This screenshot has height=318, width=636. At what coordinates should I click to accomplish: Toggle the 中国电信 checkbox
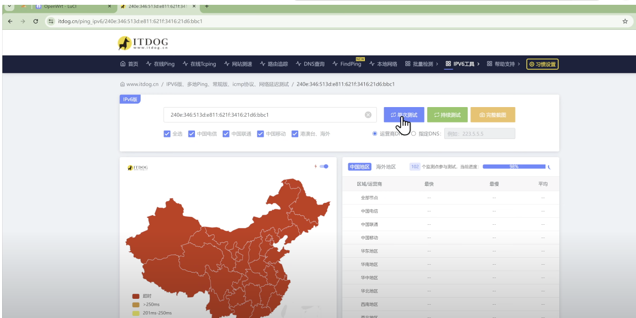tap(192, 134)
